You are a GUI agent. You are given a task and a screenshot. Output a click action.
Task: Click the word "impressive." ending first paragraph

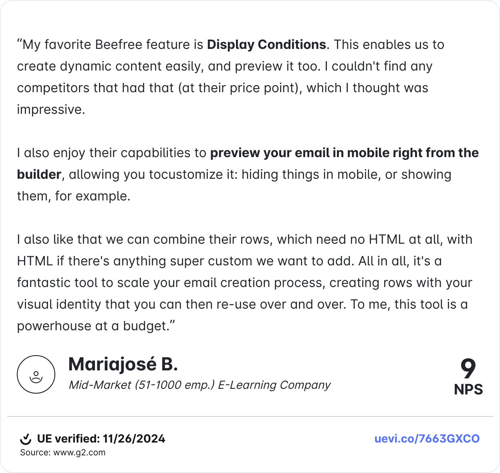(x=51, y=109)
